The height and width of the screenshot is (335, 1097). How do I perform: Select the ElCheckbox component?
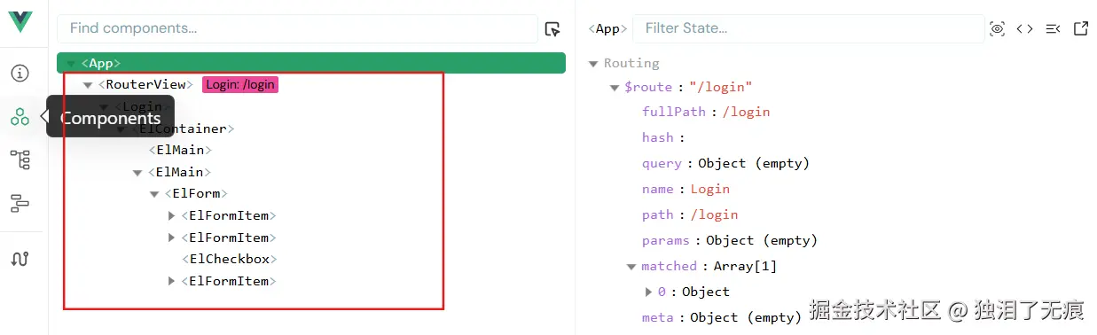pos(230,259)
